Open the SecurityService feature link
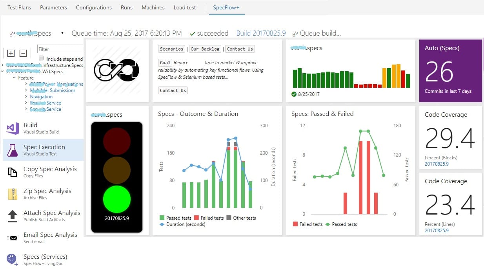The image size is (484, 276). pos(45,109)
